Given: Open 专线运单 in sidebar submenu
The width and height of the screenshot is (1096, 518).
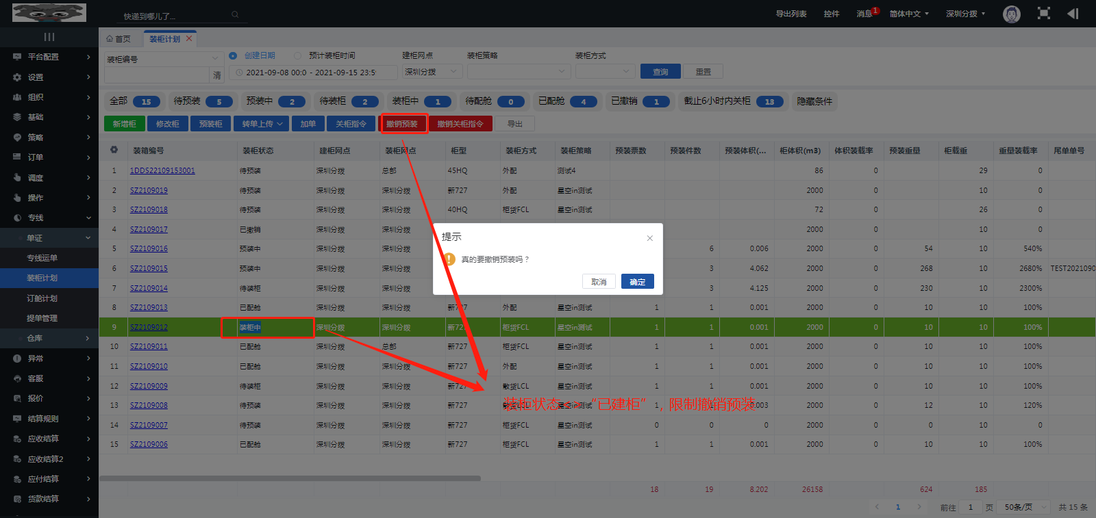Looking at the screenshot, I should pyautogui.click(x=42, y=258).
